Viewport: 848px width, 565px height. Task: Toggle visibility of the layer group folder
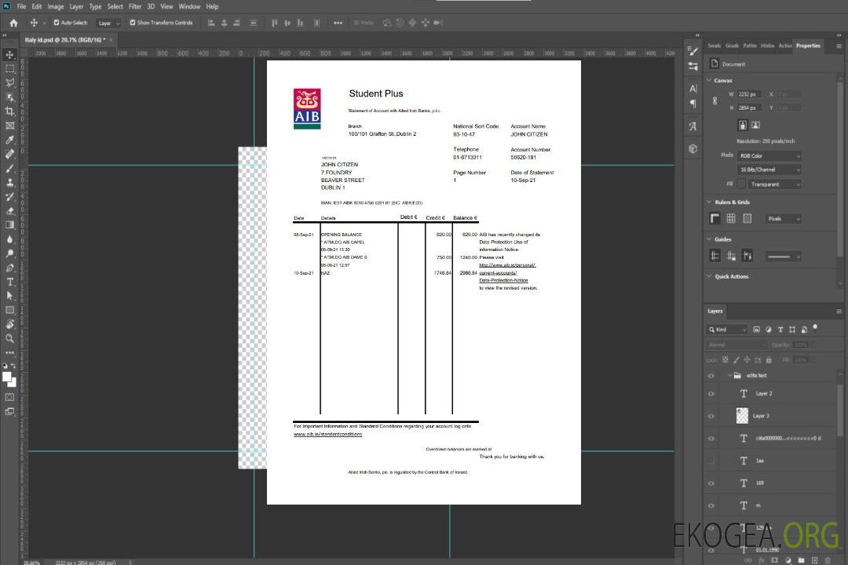(x=711, y=376)
